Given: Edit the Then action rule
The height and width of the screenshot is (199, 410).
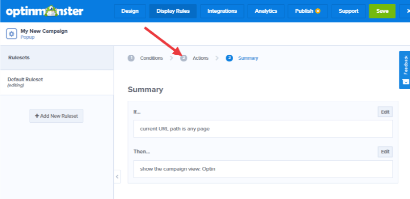Looking at the screenshot, I should (385, 152).
